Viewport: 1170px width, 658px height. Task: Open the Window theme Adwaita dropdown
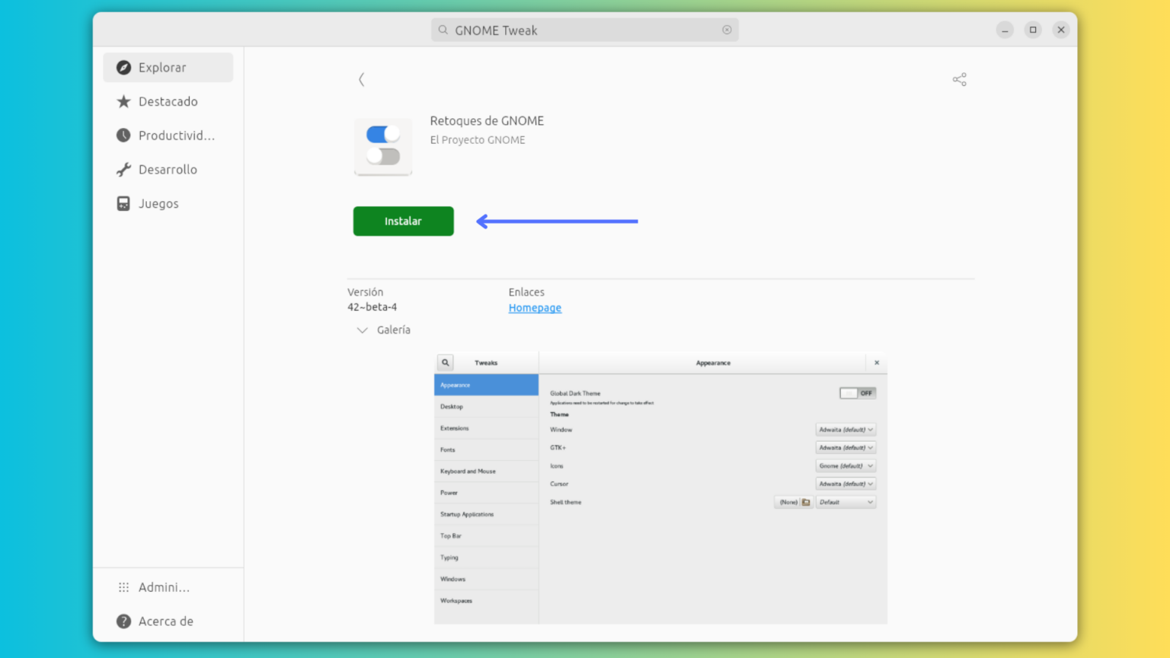coord(846,429)
